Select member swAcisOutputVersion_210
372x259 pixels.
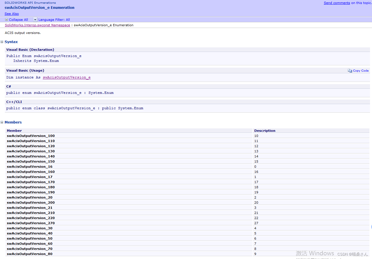click(31, 213)
